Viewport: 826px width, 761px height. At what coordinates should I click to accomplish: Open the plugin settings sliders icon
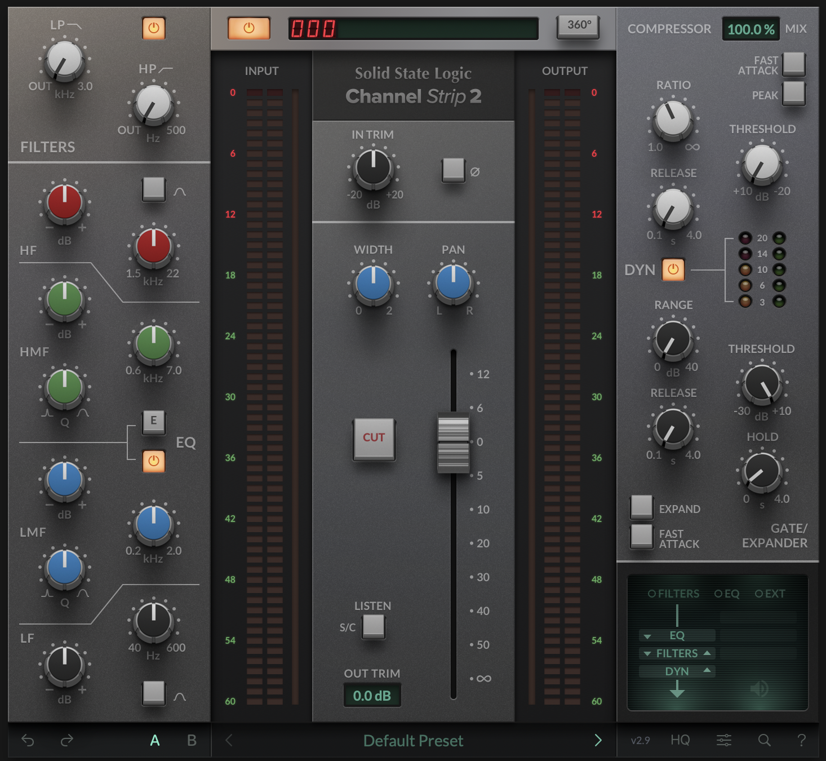tap(723, 741)
